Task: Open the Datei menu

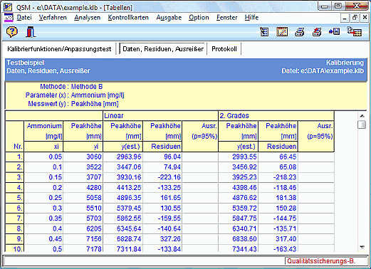Action: tap(24, 18)
